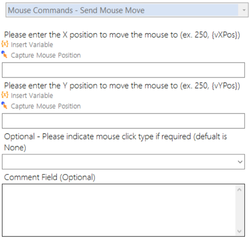Click the Y position instruction label
250x239 pixels.
[x=122, y=86]
